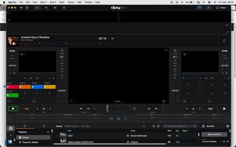
Task: Trigger the red Cue 1 pad
Action: [12, 87]
